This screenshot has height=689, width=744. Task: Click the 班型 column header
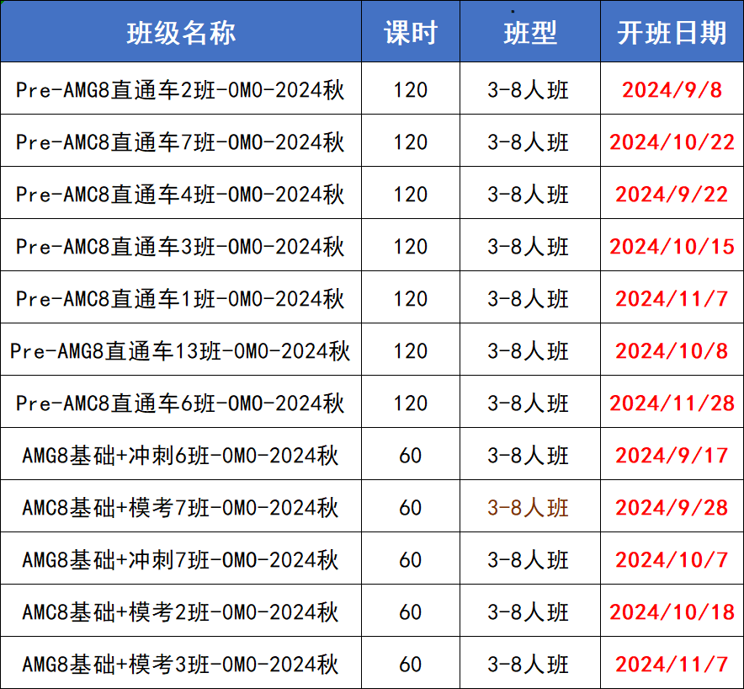[x=530, y=33]
